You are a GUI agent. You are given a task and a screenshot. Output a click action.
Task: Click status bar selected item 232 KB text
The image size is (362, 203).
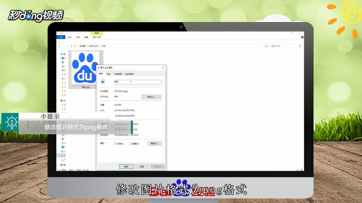point(79,170)
